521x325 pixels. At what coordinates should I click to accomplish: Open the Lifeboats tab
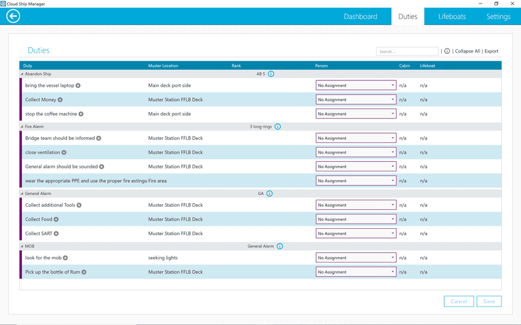point(452,17)
